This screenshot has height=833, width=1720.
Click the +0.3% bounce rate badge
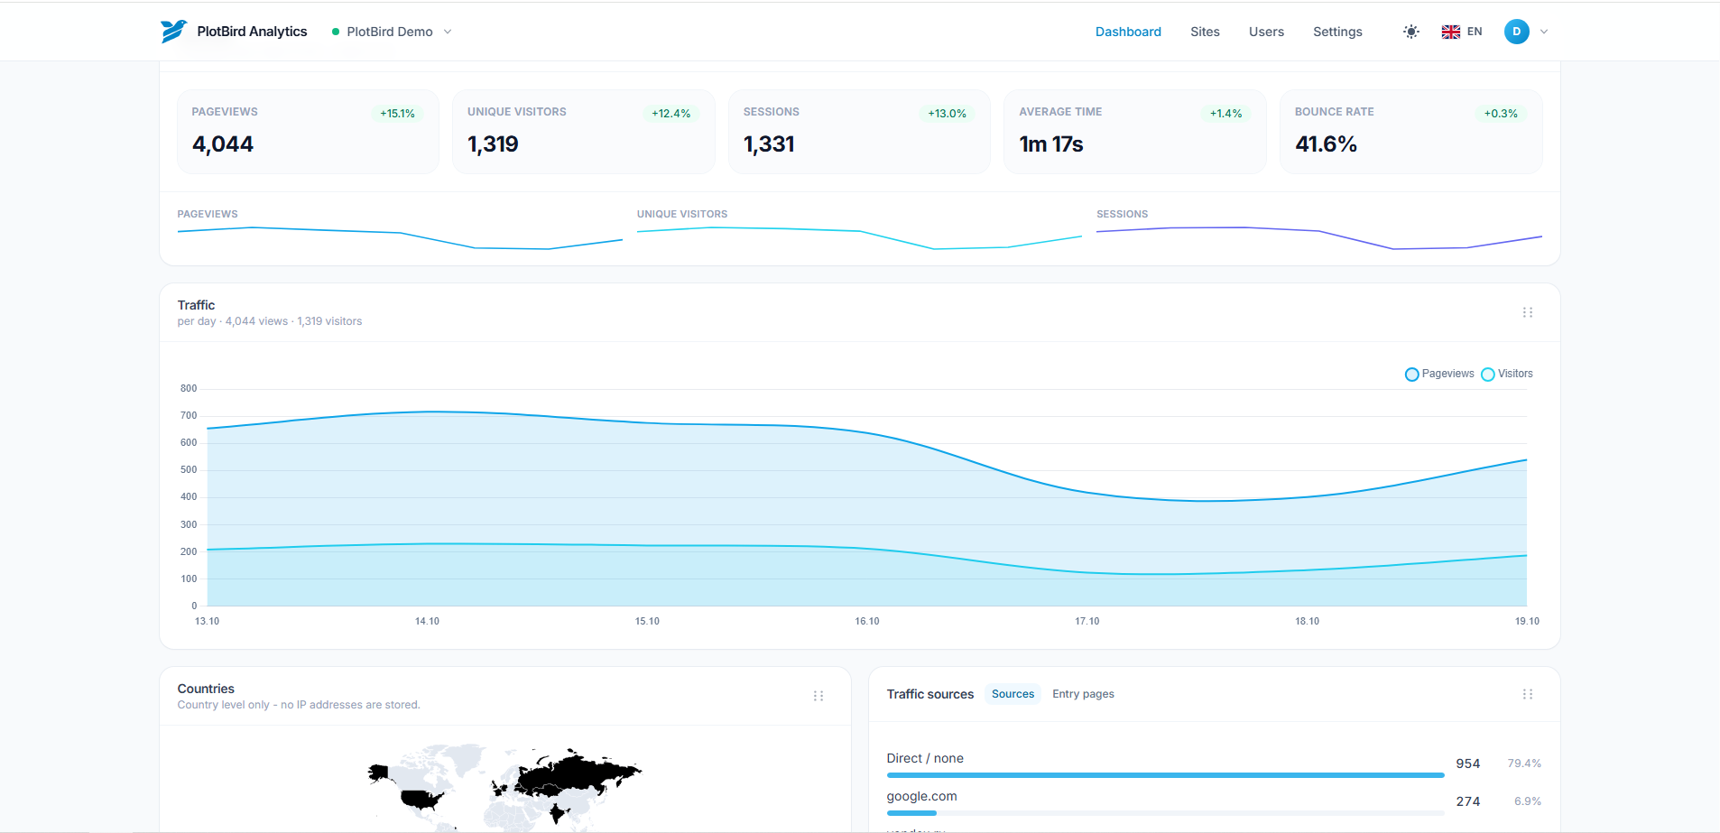[1501, 114]
